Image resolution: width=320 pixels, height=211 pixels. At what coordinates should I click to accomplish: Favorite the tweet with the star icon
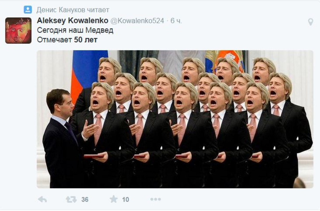pos(114,199)
